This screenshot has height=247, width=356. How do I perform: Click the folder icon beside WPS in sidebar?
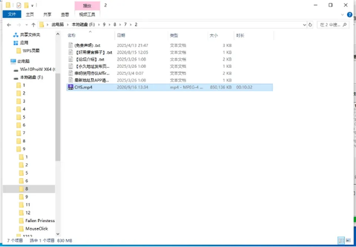tap(19, 51)
